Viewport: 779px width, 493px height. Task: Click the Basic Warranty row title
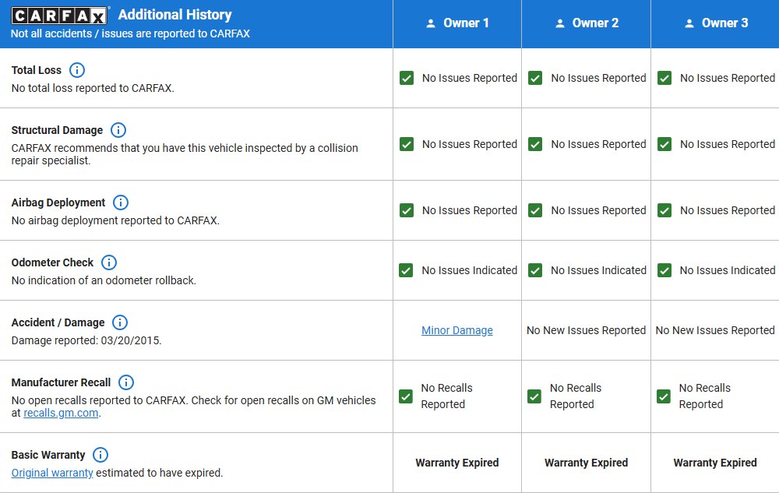coord(48,455)
